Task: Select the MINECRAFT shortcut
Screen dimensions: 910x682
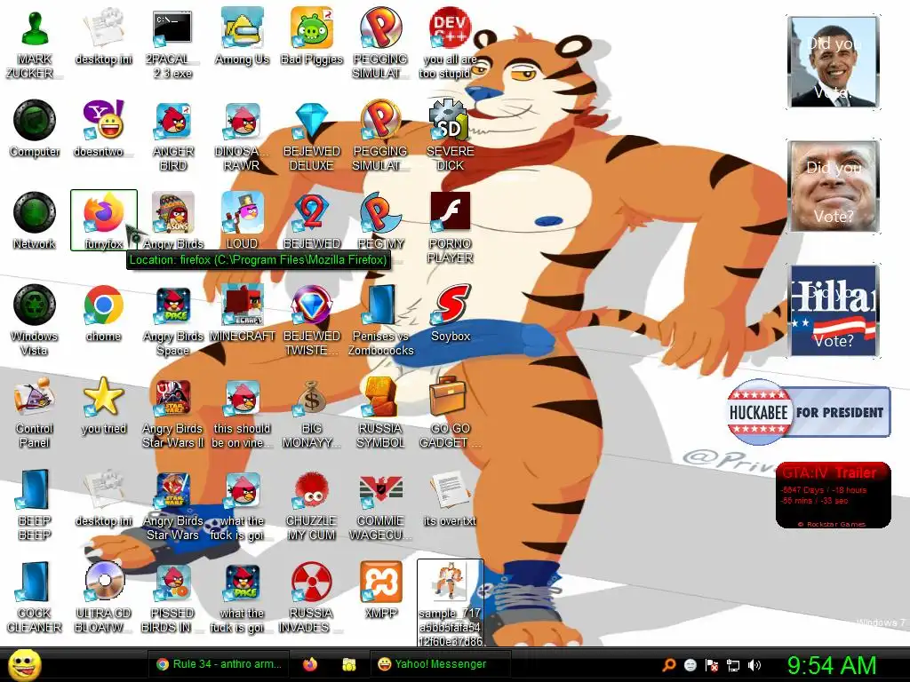Action: [242, 305]
